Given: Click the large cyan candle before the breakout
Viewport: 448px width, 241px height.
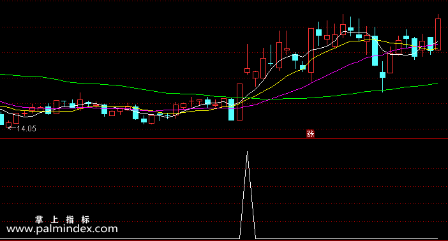Looking at the screenshot, I should pyautogui.click(x=231, y=110).
